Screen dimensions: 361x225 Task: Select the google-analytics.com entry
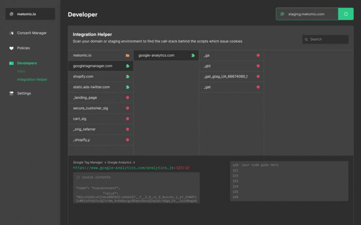tap(166, 55)
